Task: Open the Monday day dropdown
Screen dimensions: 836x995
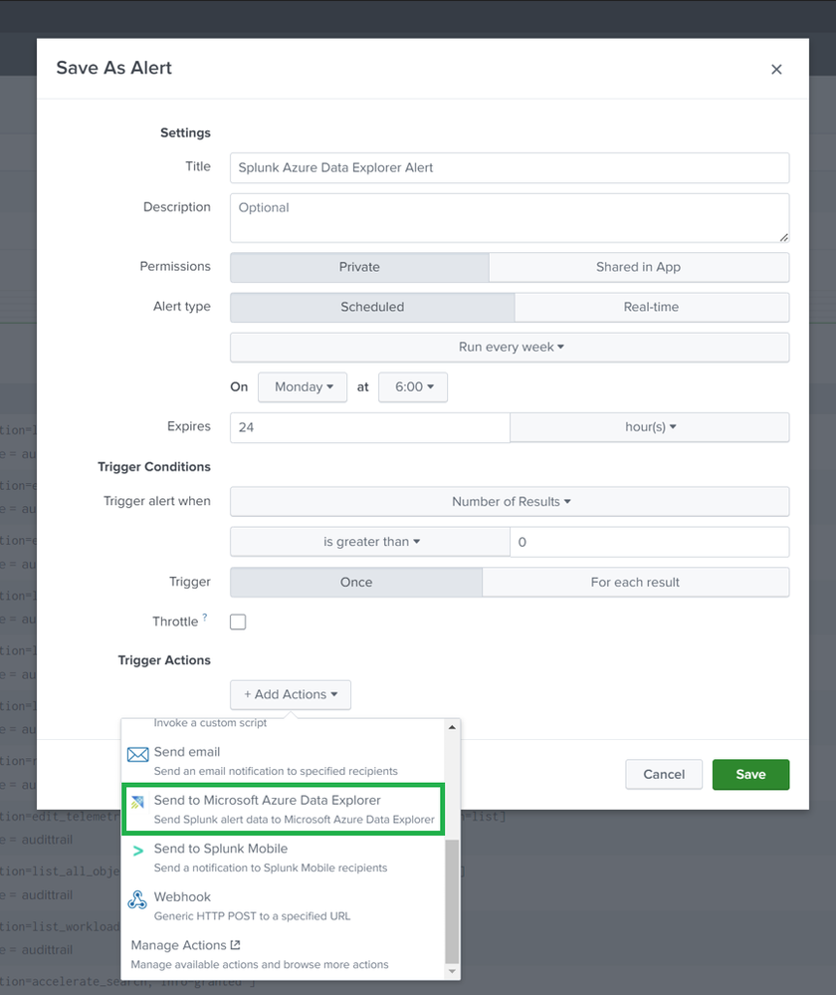Action: pos(303,387)
